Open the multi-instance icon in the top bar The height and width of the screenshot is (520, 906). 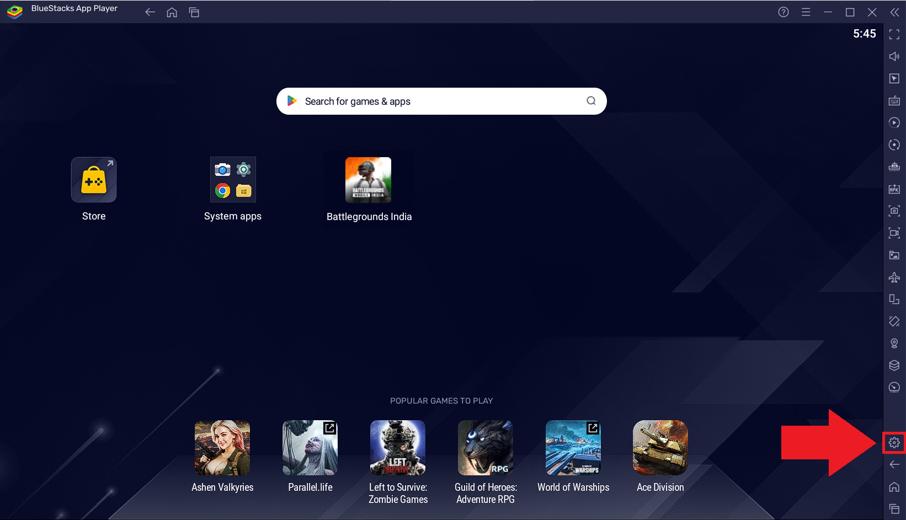coord(194,12)
